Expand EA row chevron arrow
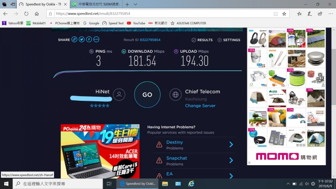 (231, 176)
